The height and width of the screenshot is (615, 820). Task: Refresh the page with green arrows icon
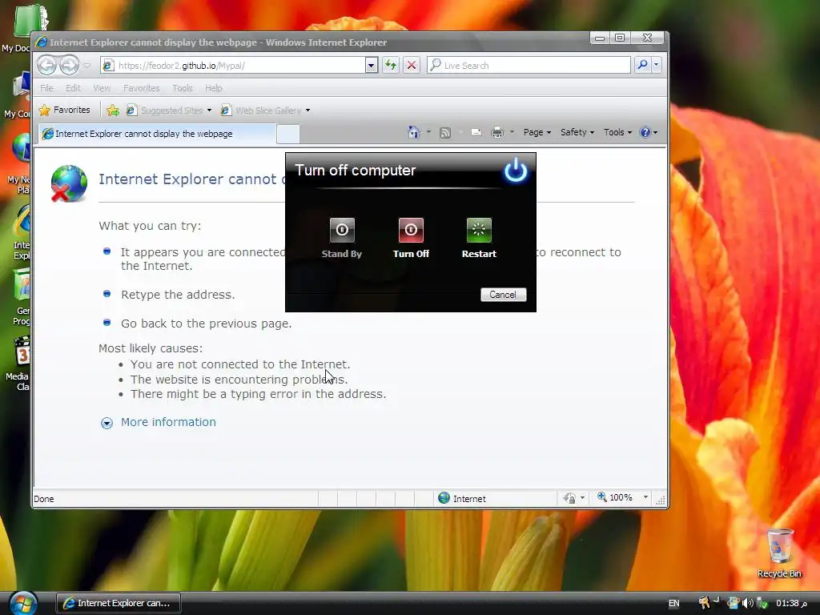(391, 66)
